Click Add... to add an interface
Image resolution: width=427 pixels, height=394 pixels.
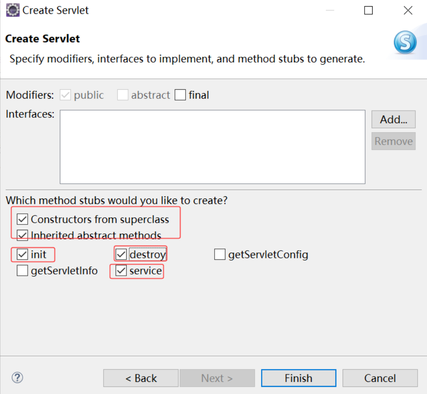tap(394, 119)
